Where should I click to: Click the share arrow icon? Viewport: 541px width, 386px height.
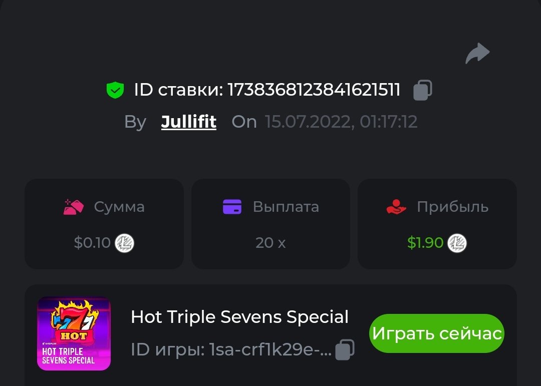coord(477,53)
